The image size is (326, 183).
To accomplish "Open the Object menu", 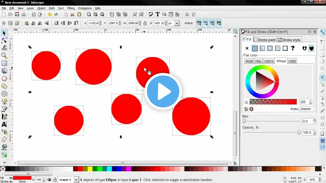I will point(41,8).
